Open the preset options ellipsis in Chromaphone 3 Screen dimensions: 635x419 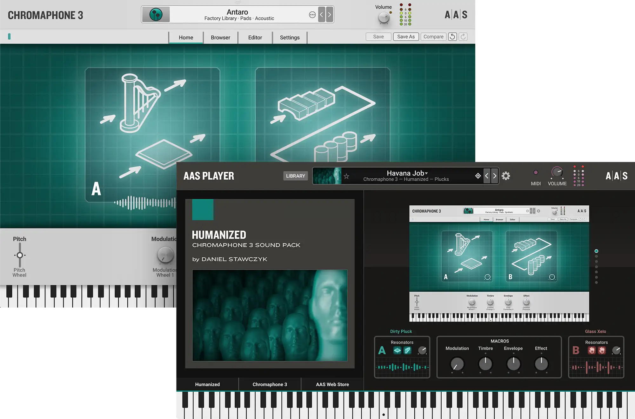(312, 15)
